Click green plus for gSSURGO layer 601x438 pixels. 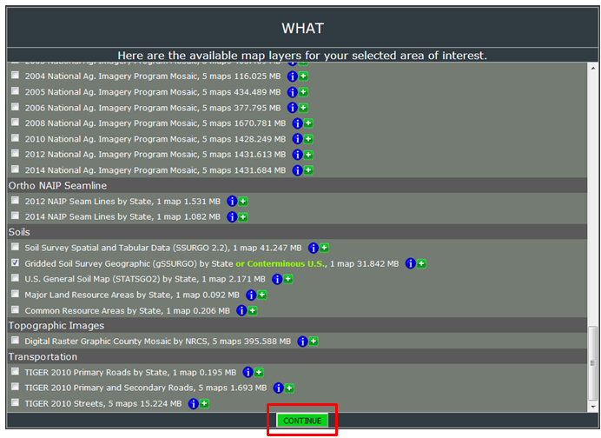point(421,264)
